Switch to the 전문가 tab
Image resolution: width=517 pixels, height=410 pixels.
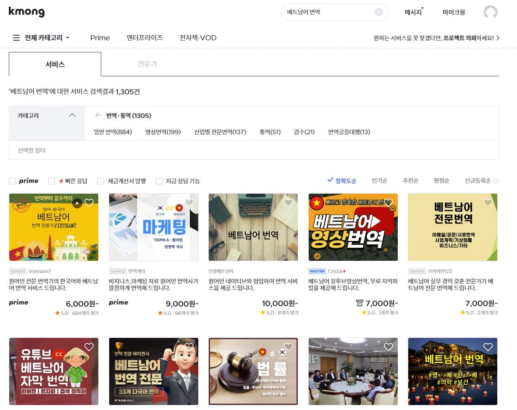[147, 64]
